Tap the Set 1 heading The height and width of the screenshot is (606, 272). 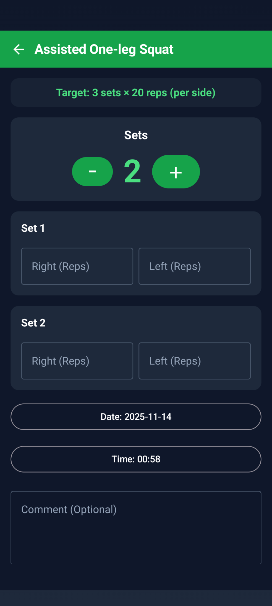click(33, 228)
